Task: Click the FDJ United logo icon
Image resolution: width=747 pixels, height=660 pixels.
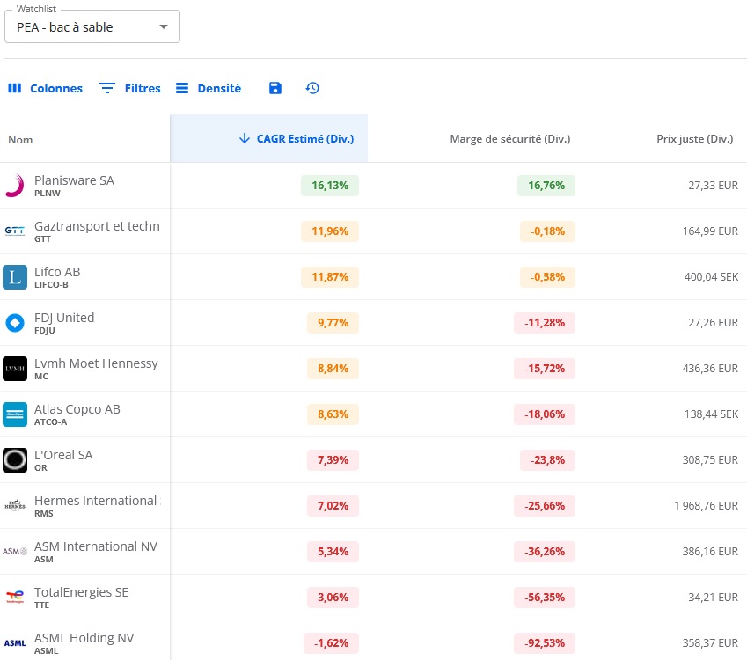Action: [x=15, y=323]
